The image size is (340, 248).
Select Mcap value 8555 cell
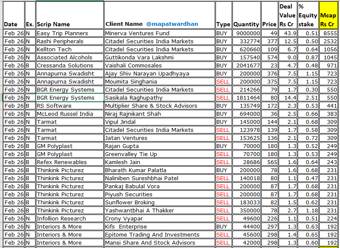point(328,33)
